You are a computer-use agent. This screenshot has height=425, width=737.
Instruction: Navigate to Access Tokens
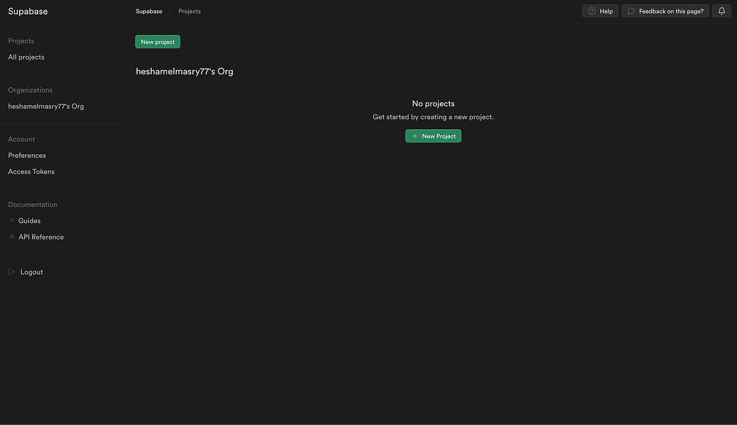tap(31, 171)
